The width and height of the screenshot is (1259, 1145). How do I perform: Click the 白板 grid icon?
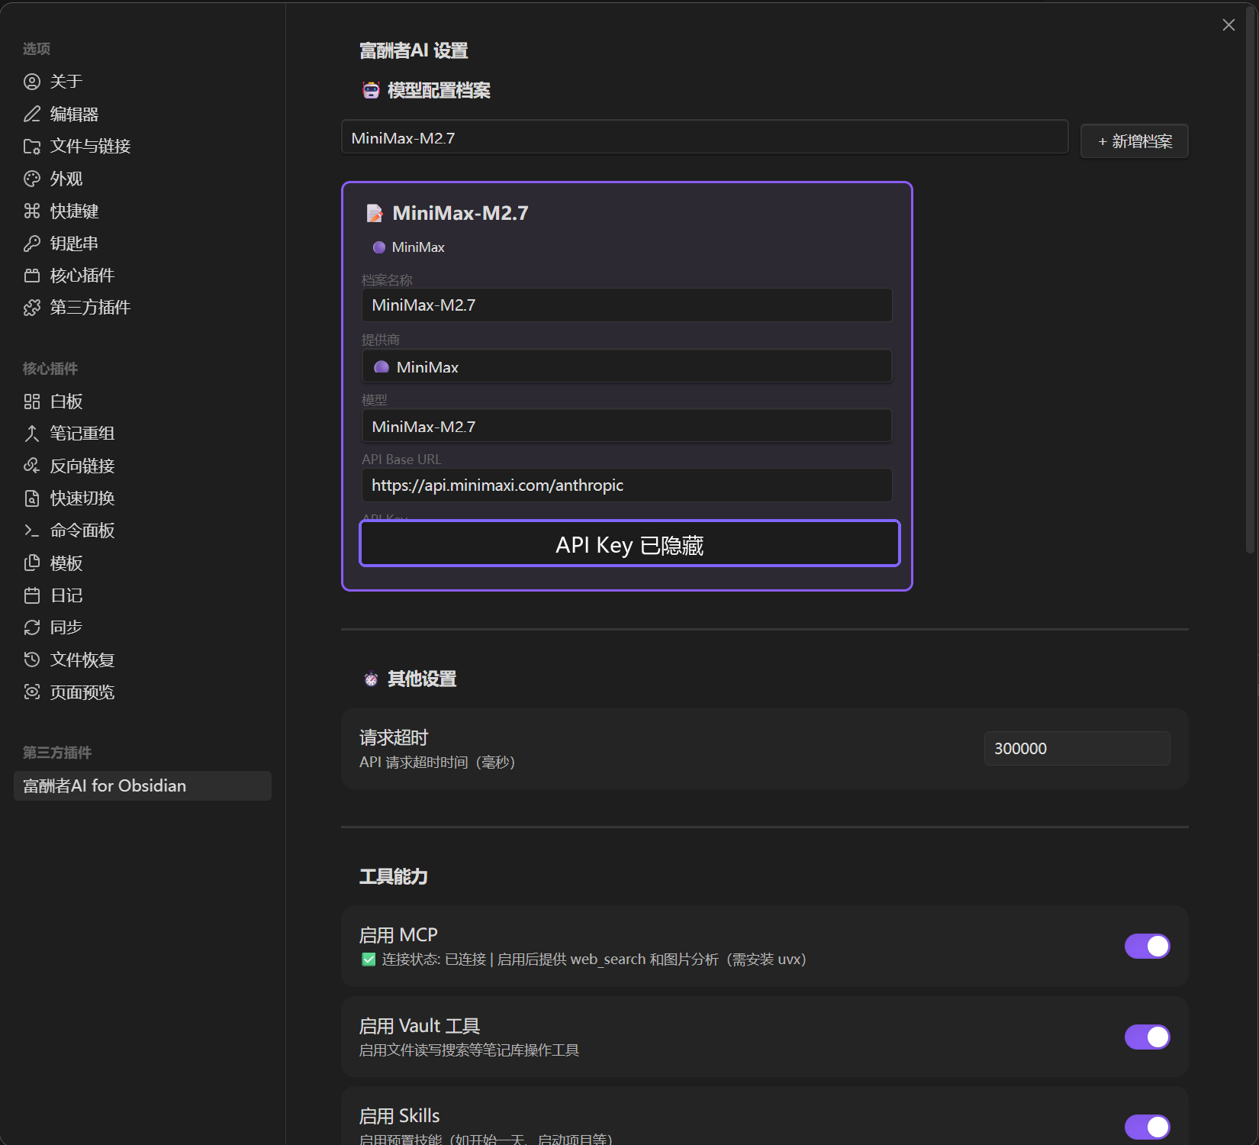(32, 402)
